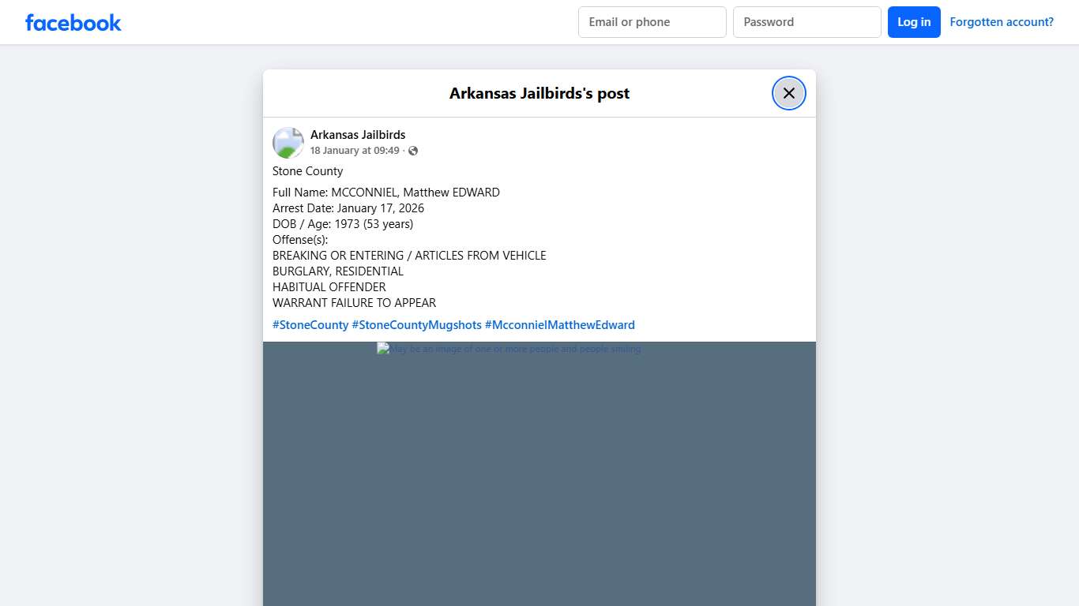This screenshot has width=1079, height=606.
Task: Focus the Password field
Action: tap(806, 22)
